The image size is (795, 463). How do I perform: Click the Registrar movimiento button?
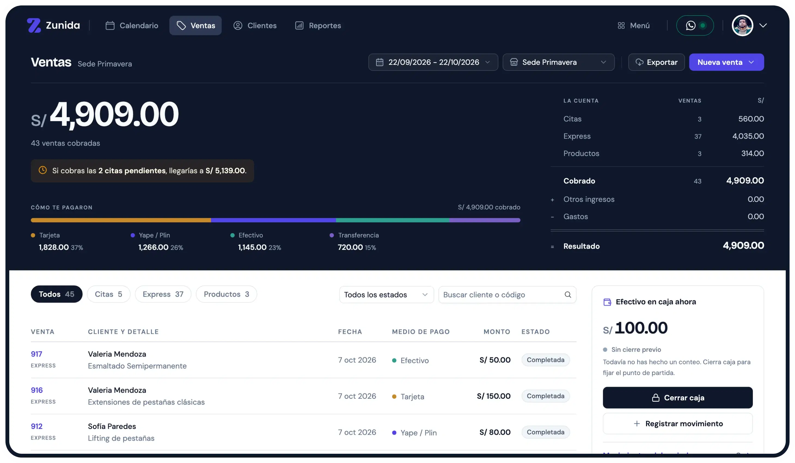[678, 424]
